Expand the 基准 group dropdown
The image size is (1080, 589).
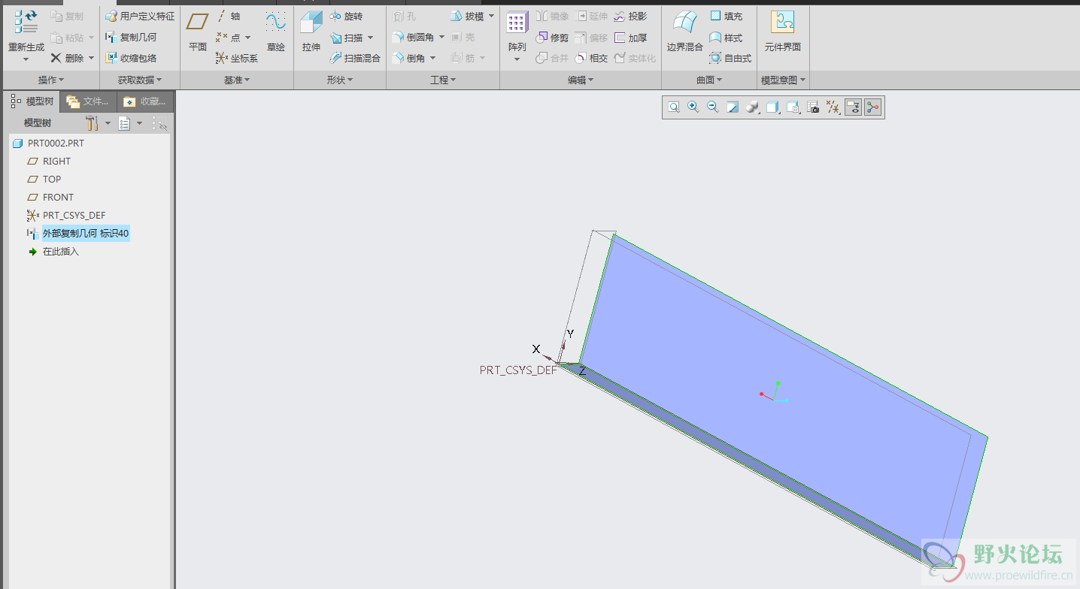tap(237, 80)
